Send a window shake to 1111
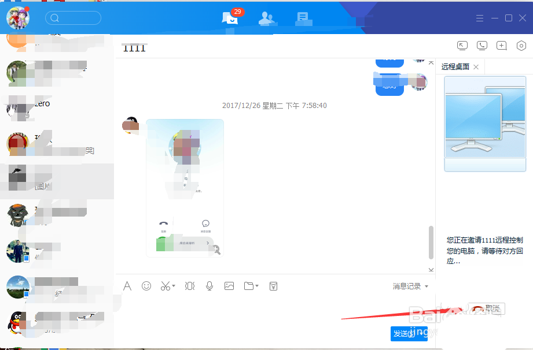Screen dimensions: 533x350 click(x=189, y=286)
